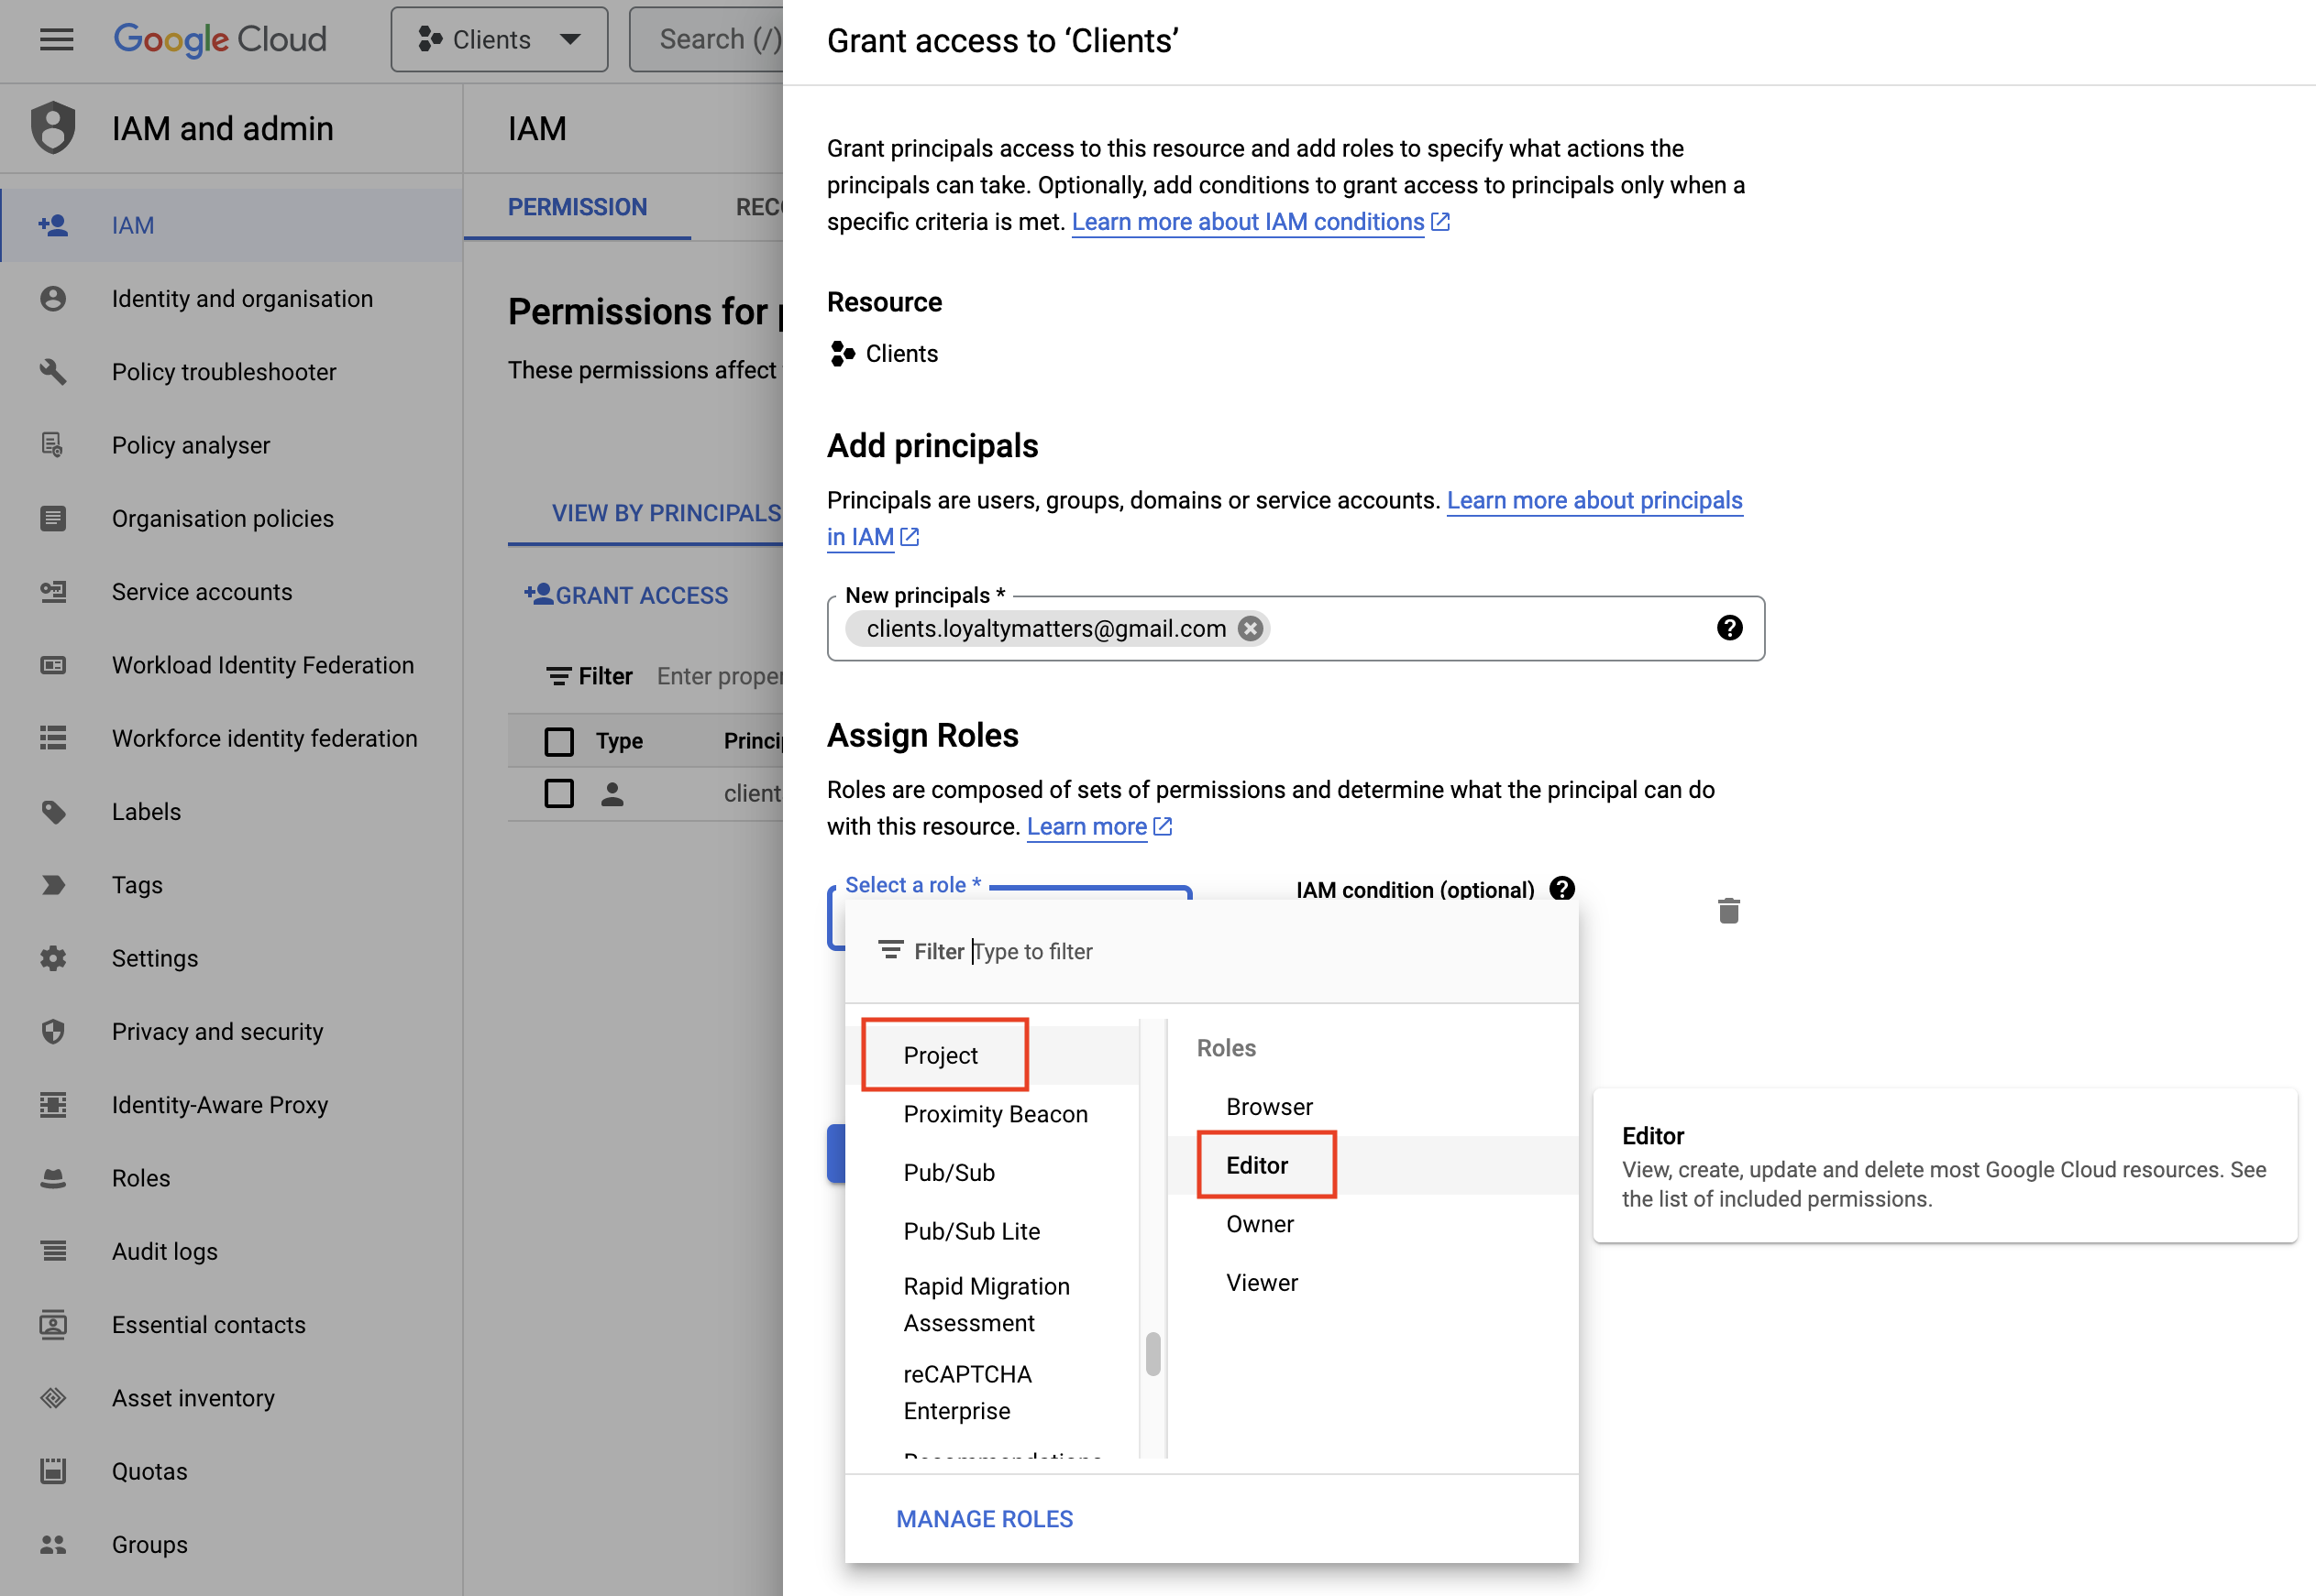Switch to VIEW BY PRINCIPALS tab
The image size is (2316, 1596).
667,513
